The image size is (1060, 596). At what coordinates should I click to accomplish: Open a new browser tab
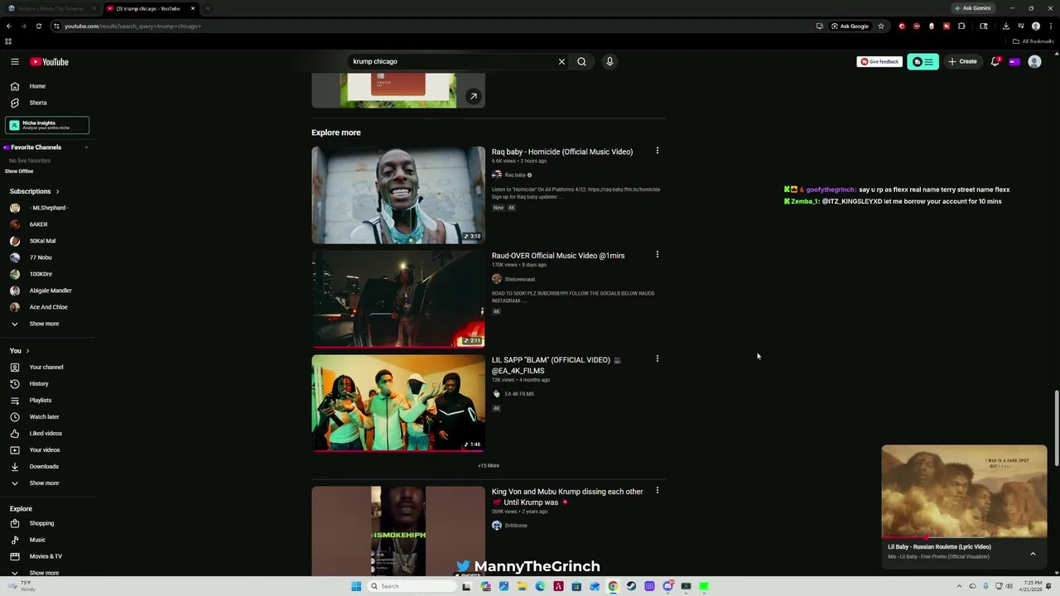click(207, 8)
